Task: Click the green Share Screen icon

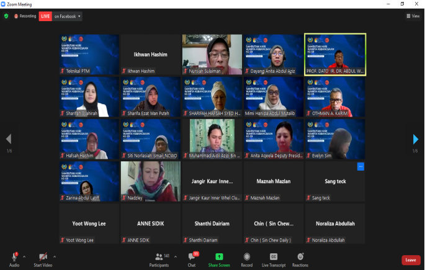Action: [219, 256]
